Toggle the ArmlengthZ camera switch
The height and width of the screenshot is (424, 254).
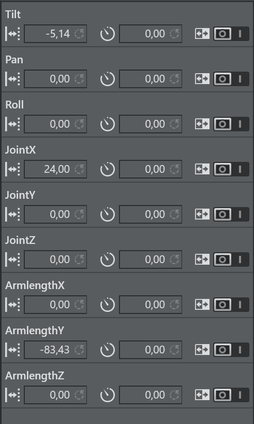pyautogui.click(x=231, y=395)
